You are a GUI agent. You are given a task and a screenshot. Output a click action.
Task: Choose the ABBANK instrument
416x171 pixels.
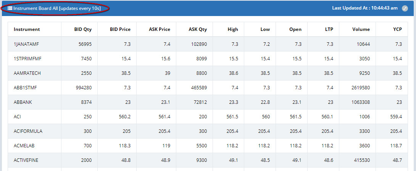(23, 102)
